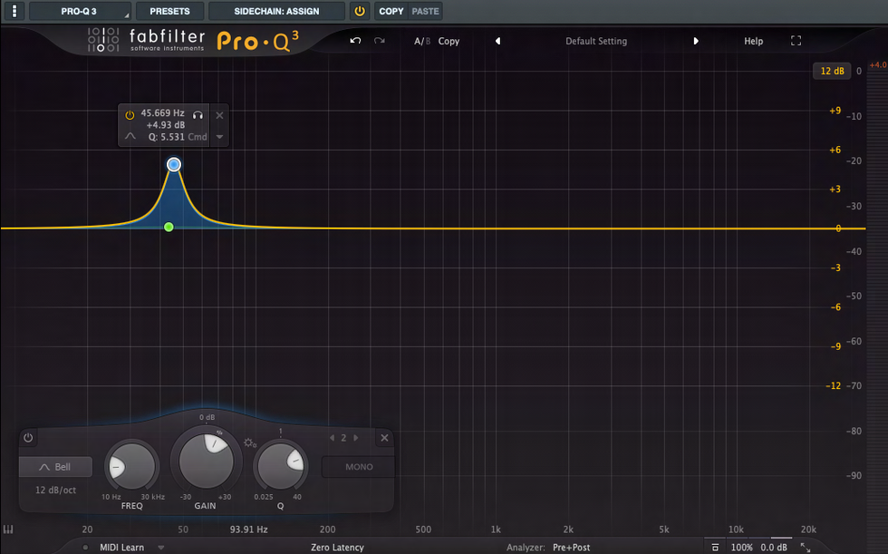Click the headphone solo icon in band tooltip

198,115
